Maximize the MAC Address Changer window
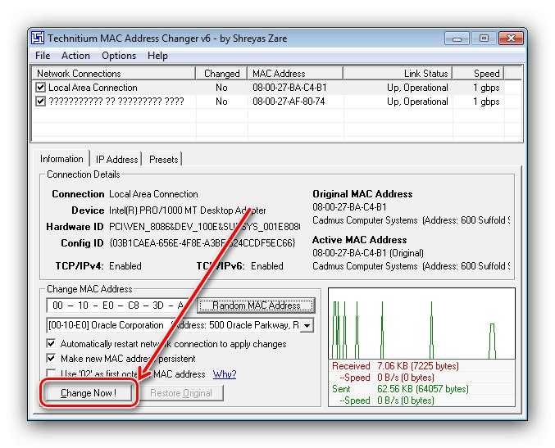Screen dimensions: 555x448 coord(484,38)
